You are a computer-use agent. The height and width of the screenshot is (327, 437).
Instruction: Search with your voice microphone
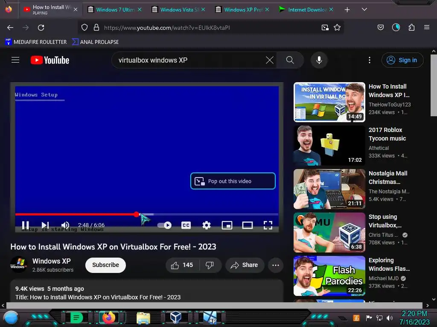[319, 60]
